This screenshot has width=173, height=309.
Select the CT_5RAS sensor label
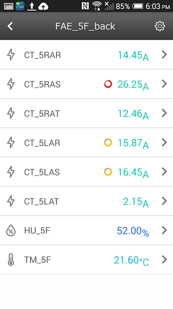coord(42,84)
